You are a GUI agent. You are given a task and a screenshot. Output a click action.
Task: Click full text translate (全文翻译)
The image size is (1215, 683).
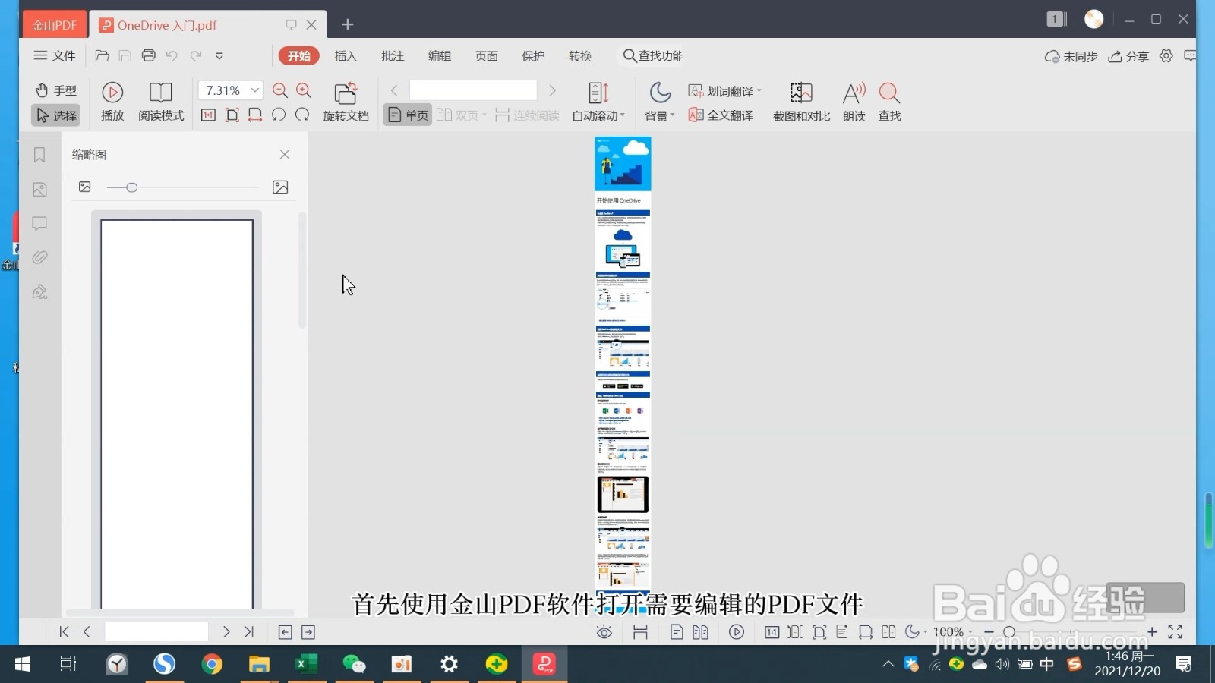pos(721,115)
